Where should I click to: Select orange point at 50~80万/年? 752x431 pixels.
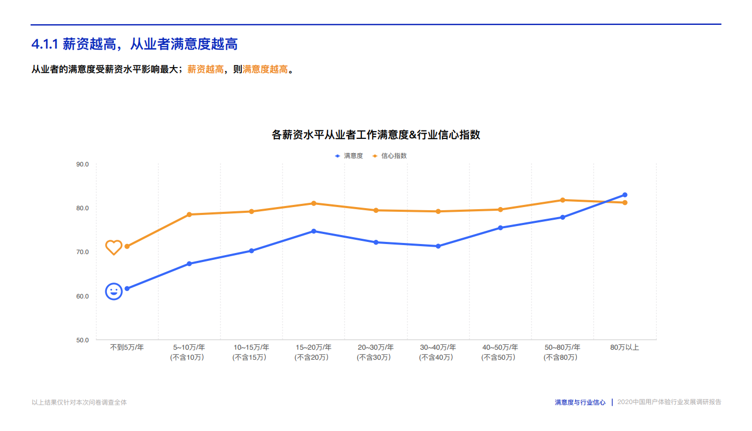pos(563,200)
